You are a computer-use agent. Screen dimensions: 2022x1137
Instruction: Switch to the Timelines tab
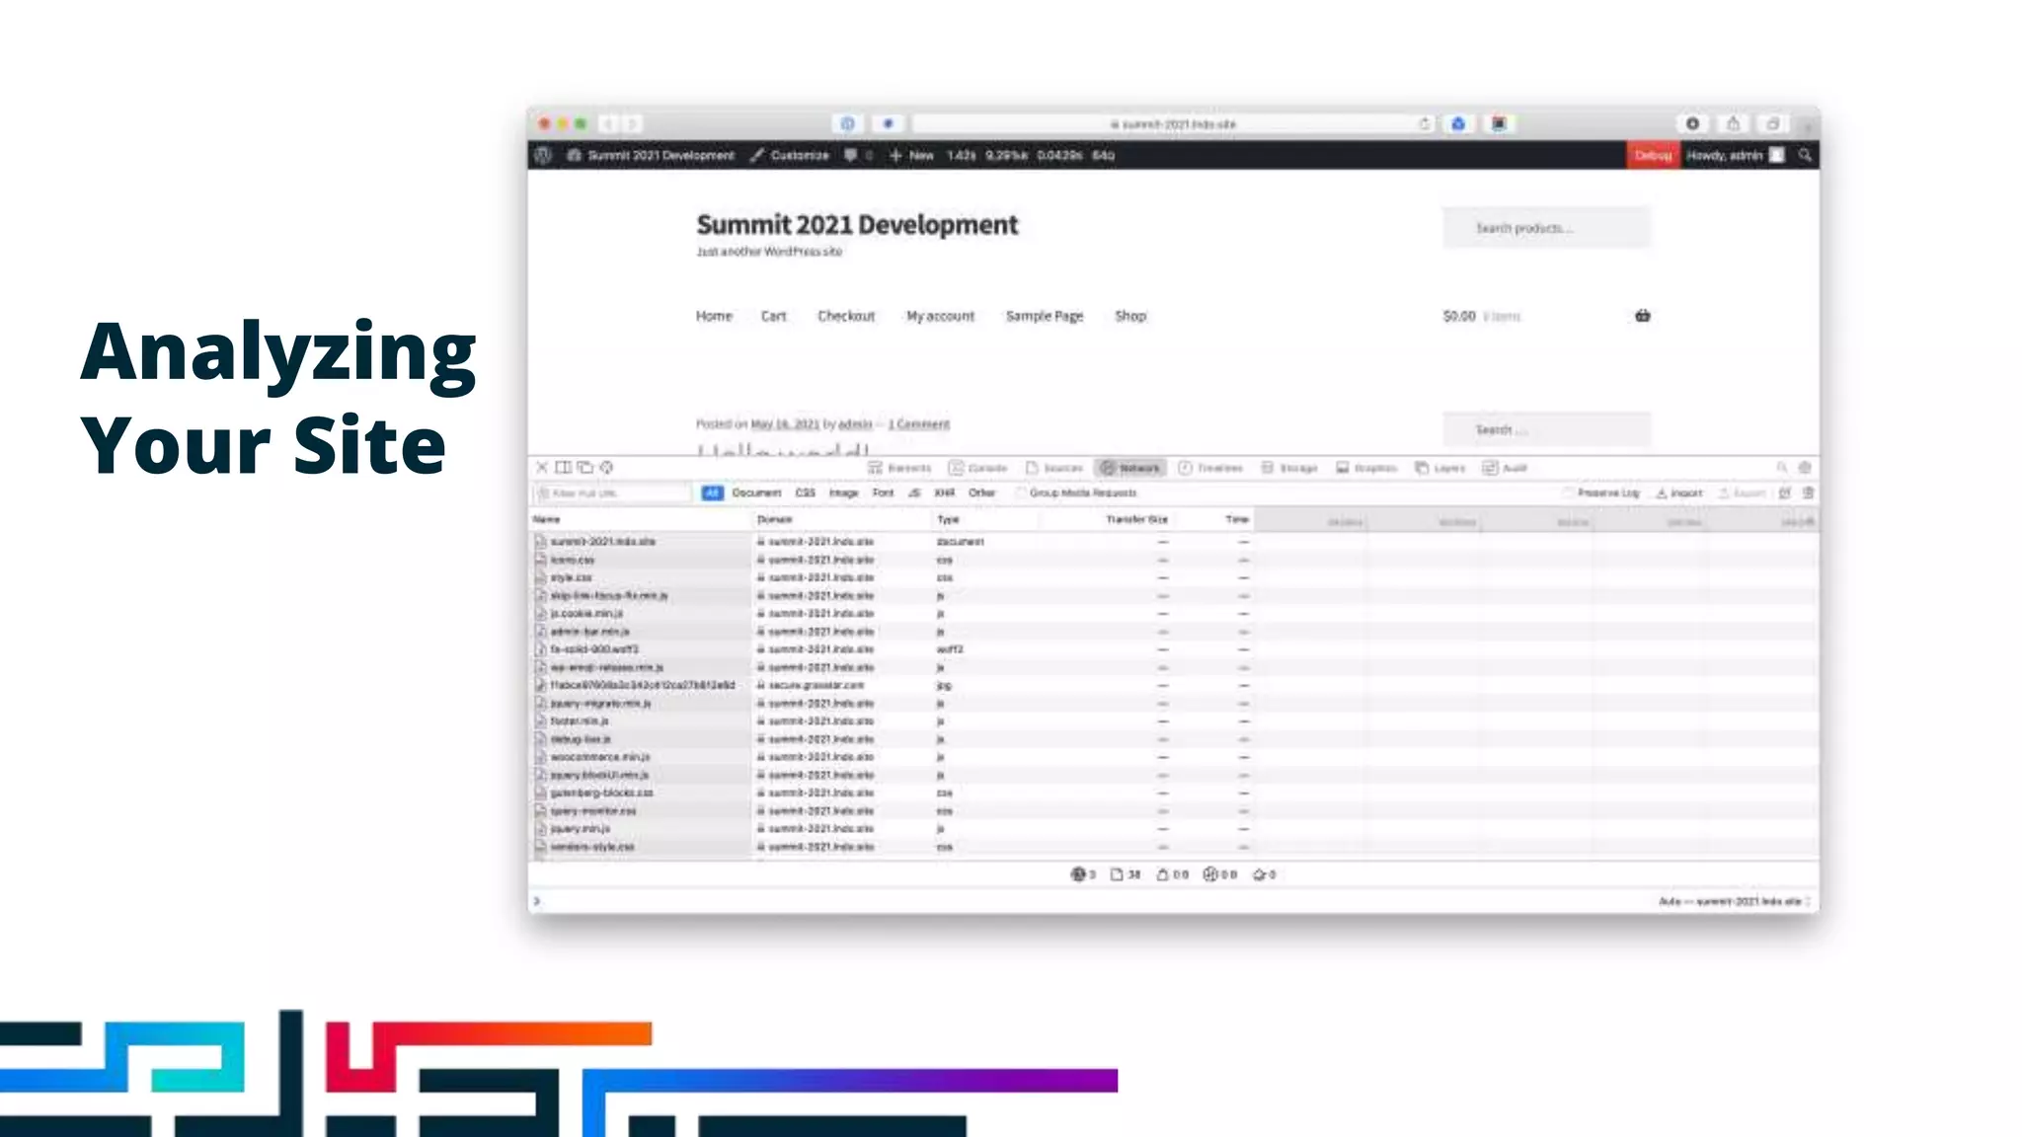1210,468
